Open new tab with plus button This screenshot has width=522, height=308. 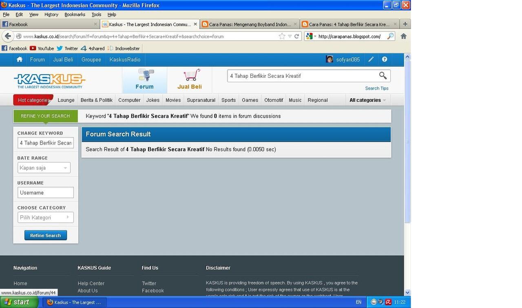click(405, 24)
